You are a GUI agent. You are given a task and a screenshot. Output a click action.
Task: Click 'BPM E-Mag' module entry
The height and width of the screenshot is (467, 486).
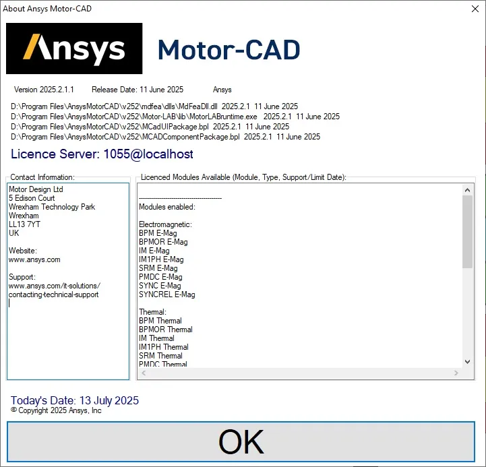click(158, 233)
